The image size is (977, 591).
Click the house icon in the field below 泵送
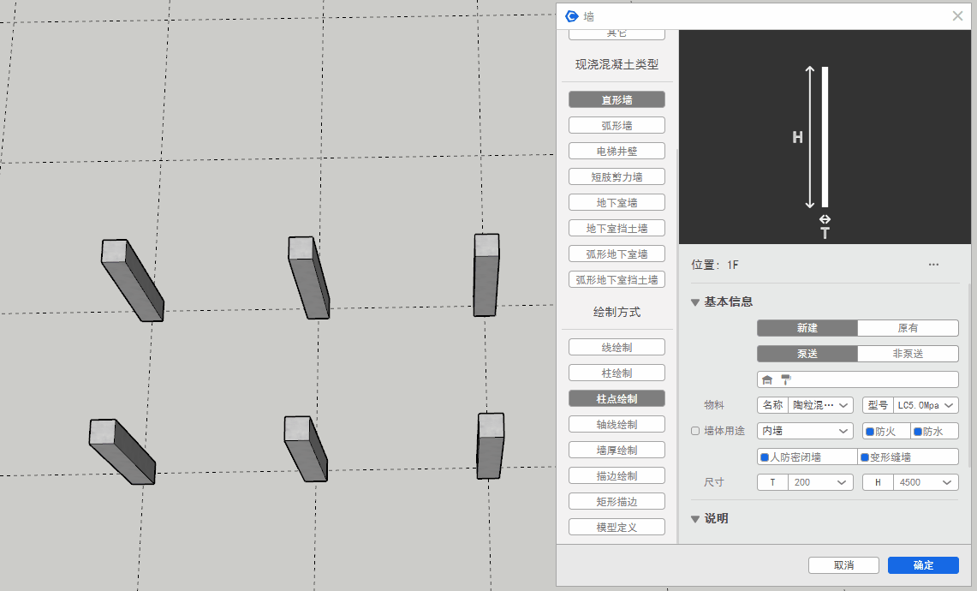pyautogui.click(x=767, y=379)
